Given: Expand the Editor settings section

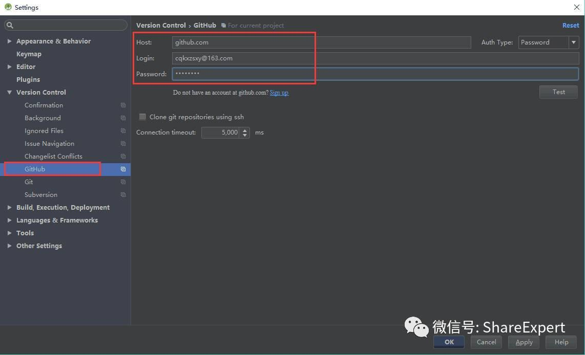Looking at the screenshot, I should click(9, 66).
